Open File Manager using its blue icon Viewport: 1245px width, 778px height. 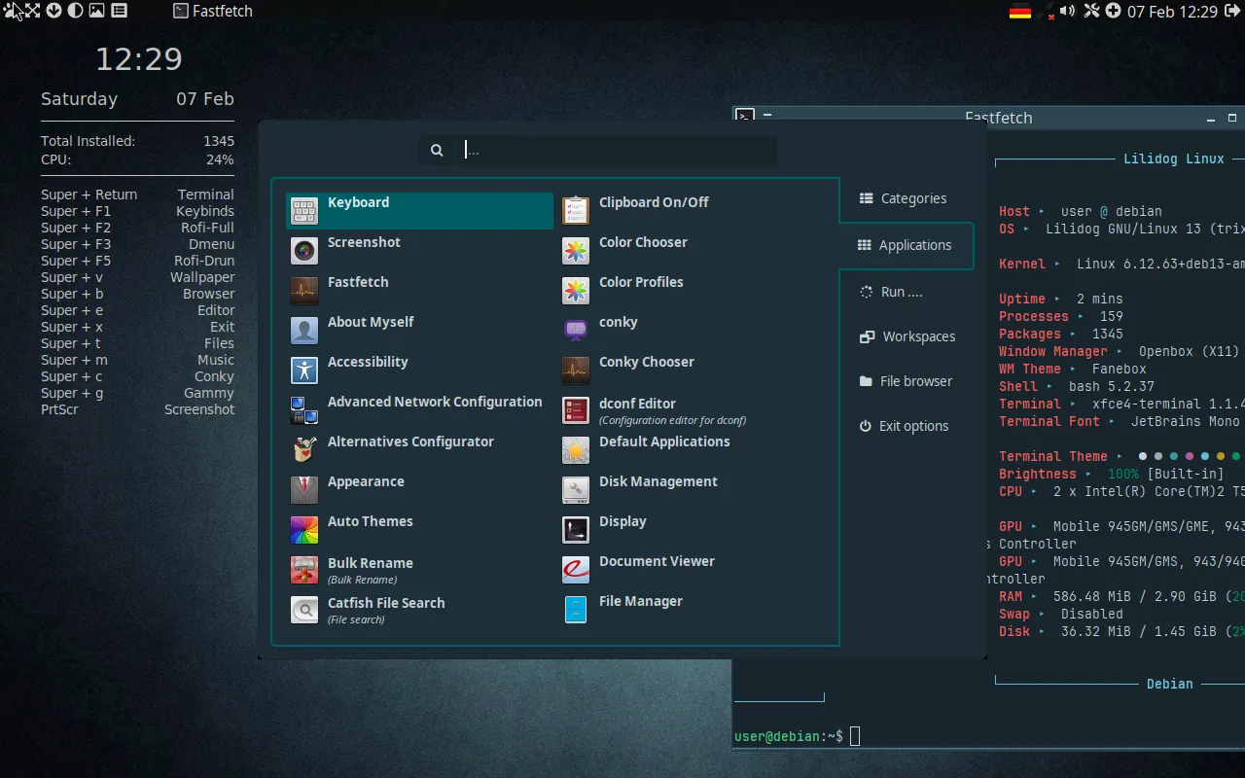(576, 609)
